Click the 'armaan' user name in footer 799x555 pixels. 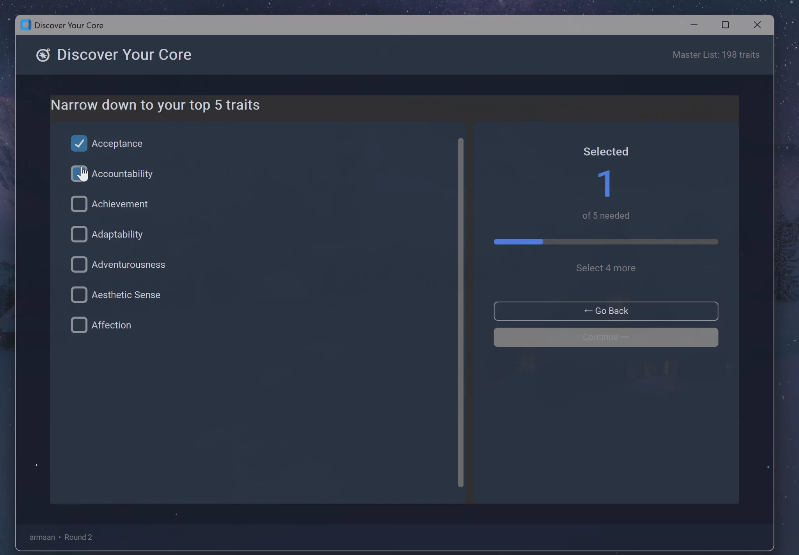(42, 537)
